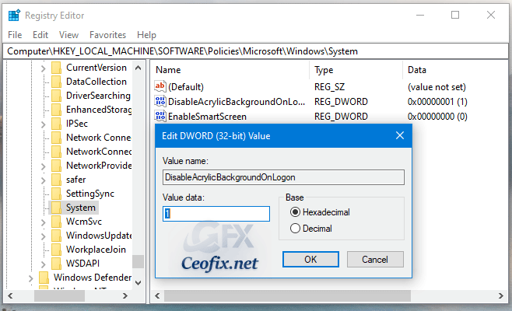This screenshot has height=311, width=512.
Task: Click the tree scroll up arrow
Action: coord(139,68)
